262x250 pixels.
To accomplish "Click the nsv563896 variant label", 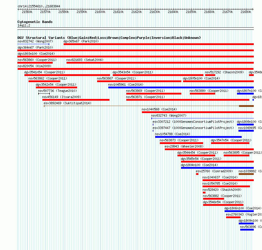I will click(251, 227).
